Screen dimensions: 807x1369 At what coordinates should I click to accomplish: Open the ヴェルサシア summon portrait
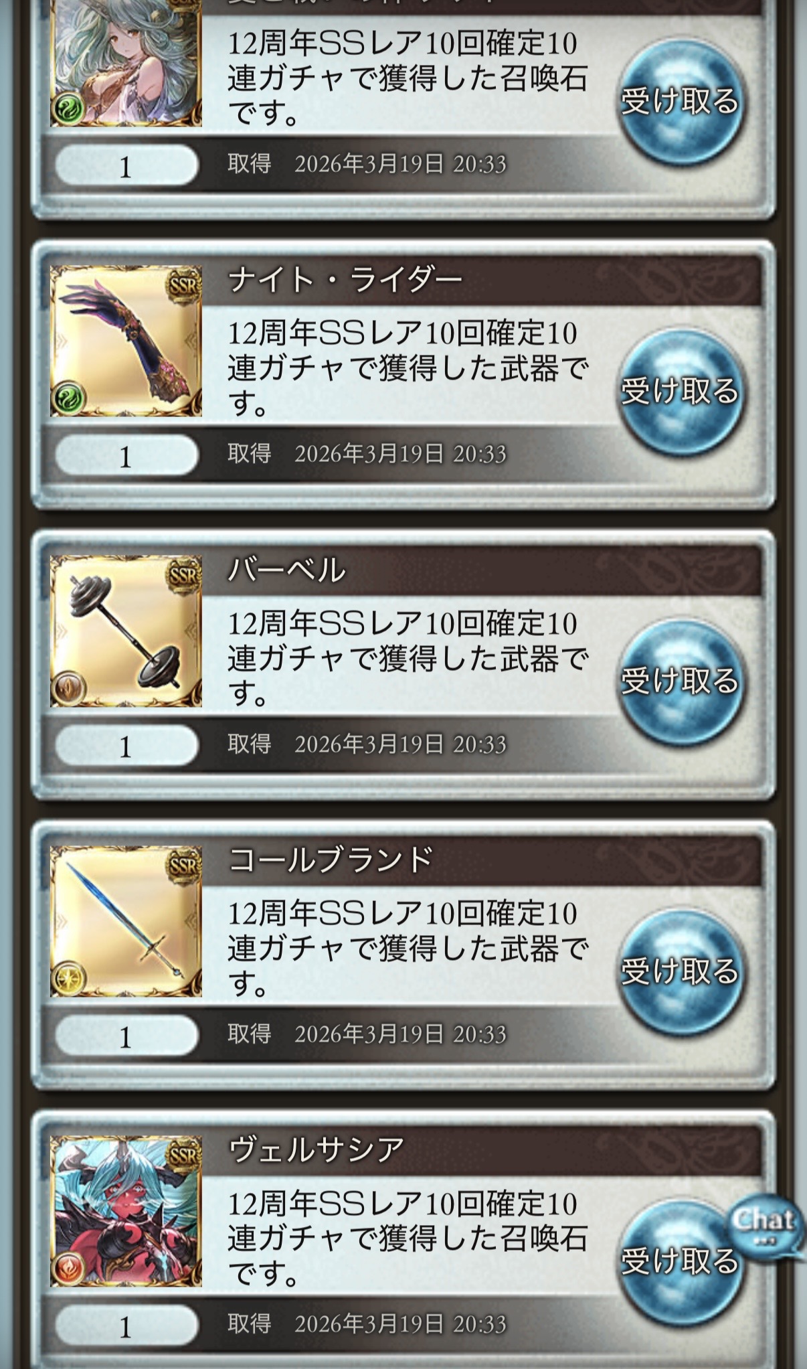click(x=126, y=1212)
